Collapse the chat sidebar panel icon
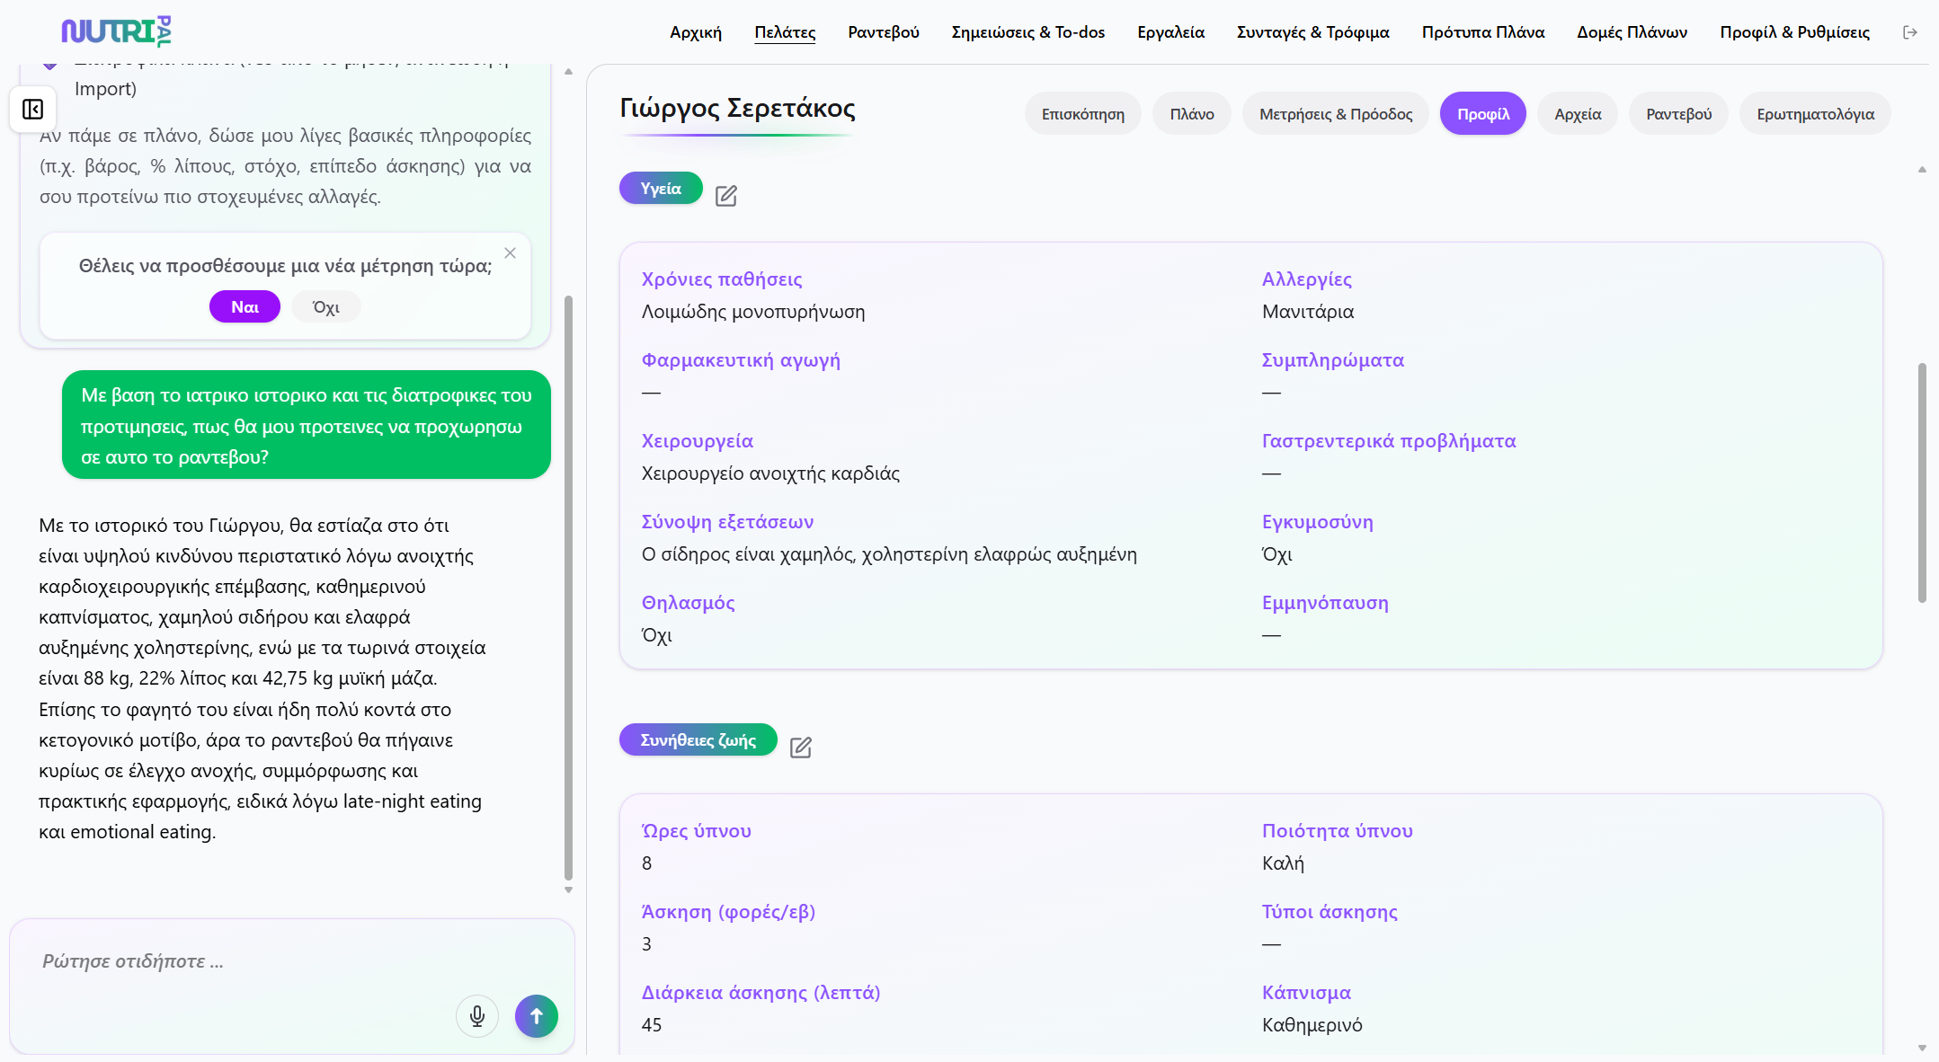 pos(33,110)
